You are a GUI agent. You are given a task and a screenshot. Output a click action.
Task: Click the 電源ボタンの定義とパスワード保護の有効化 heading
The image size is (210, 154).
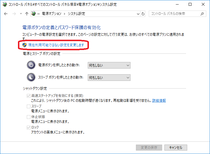pyautogui.click(x=62, y=27)
